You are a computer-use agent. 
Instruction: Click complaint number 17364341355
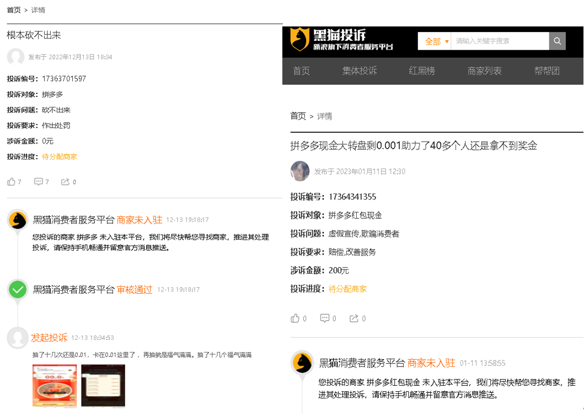(352, 197)
